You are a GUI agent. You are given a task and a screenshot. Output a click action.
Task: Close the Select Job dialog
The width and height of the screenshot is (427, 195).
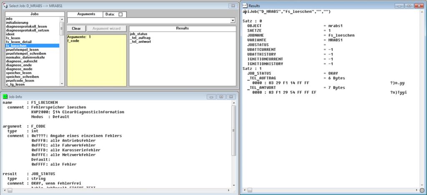click(x=231, y=6)
